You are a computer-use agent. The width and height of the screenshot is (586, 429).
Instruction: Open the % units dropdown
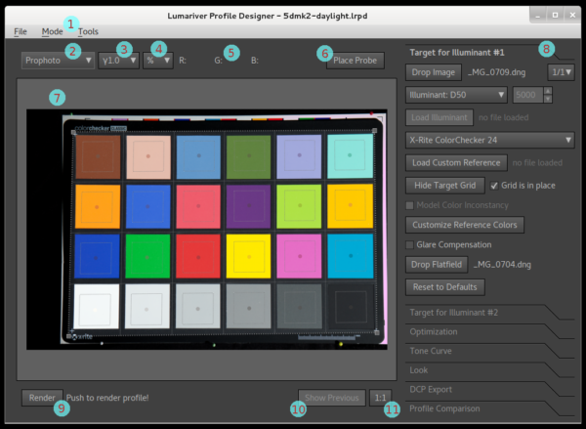pos(157,61)
